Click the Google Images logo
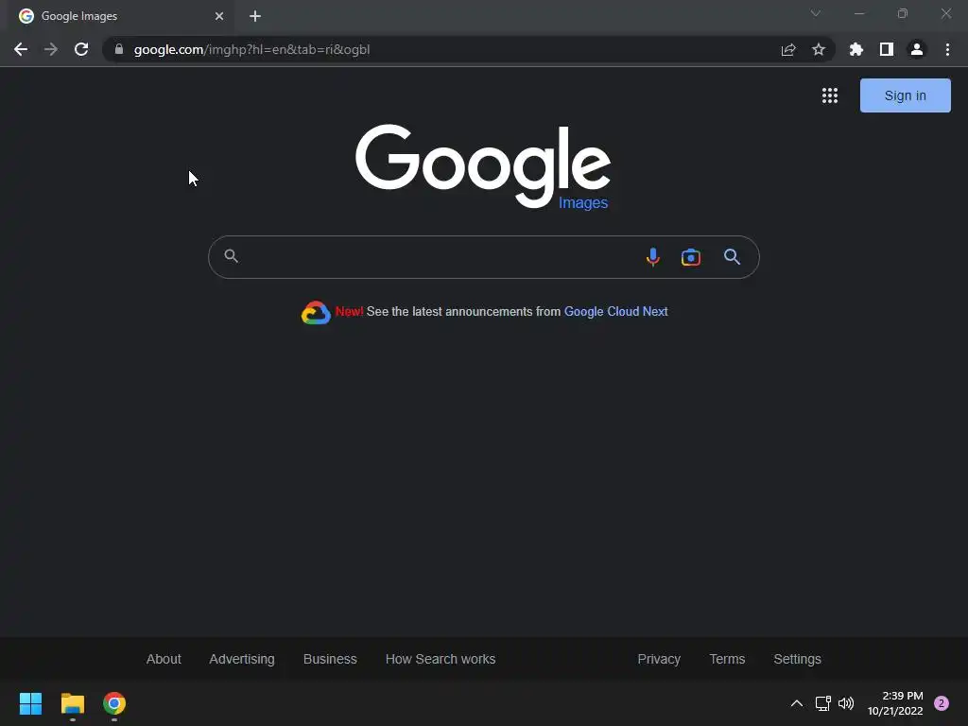This screenshot has height=726, width=968. [483, 166]
